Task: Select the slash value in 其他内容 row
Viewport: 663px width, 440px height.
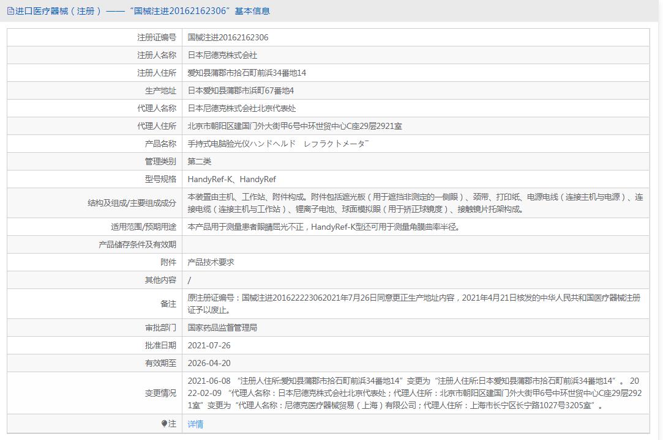Action: pos(189,280)
